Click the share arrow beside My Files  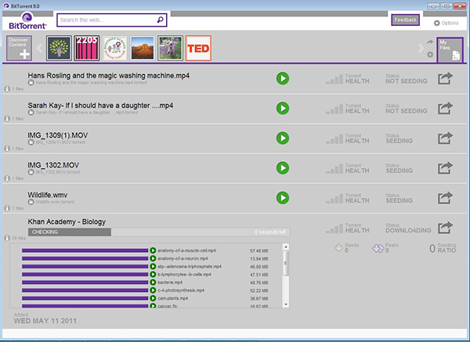point(430,42)
